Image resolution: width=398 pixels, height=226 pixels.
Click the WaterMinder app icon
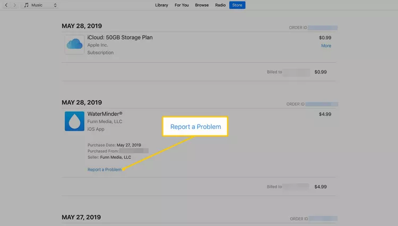(x=74, y=121)
